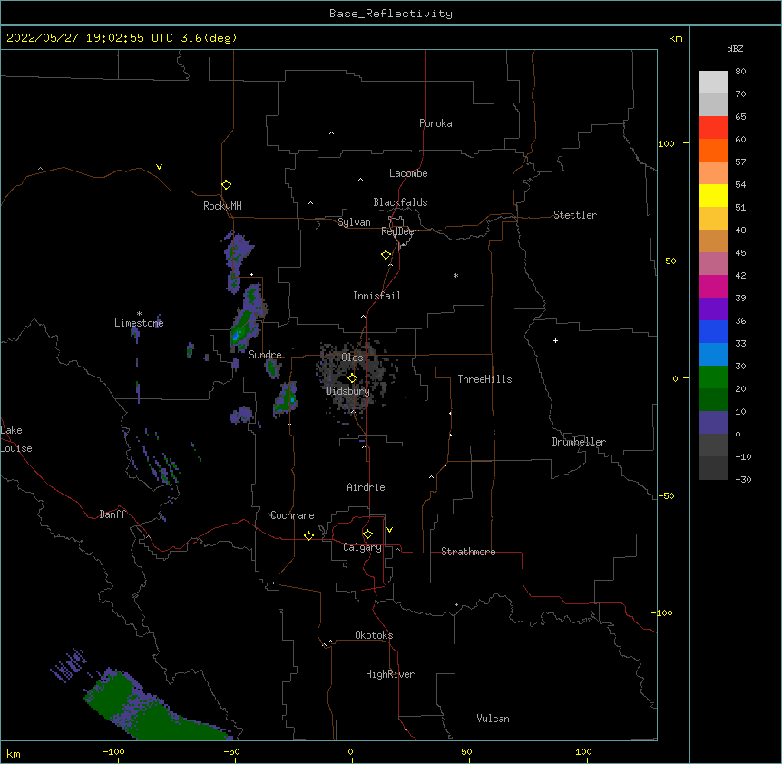Pick the magenta 42 dBZ legend swatch
Screen dimensions: 782x764
pyautogui.click(x=713, y=286)
